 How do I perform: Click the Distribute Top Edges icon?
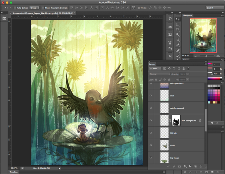coord(103,8)
